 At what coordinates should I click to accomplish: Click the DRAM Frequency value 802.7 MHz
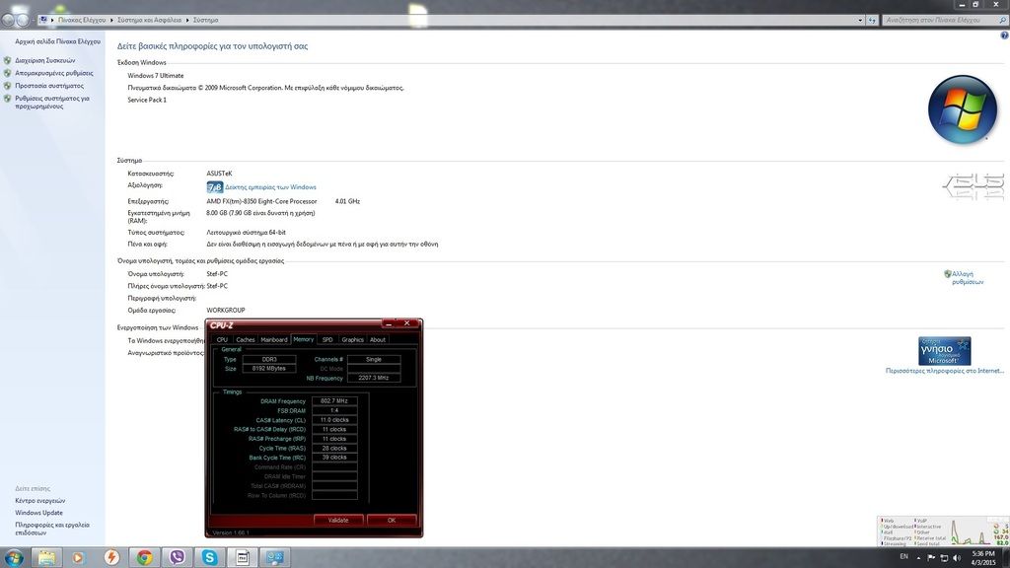coord(334,400)
